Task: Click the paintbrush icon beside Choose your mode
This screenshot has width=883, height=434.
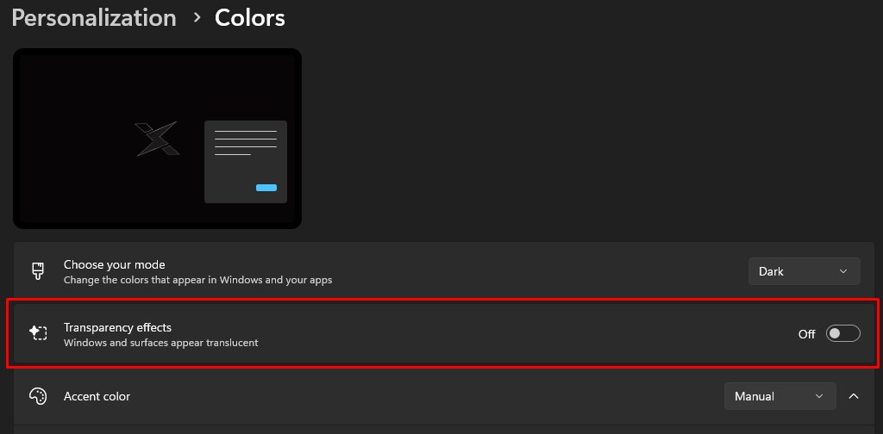Action: tap(38, 271)
